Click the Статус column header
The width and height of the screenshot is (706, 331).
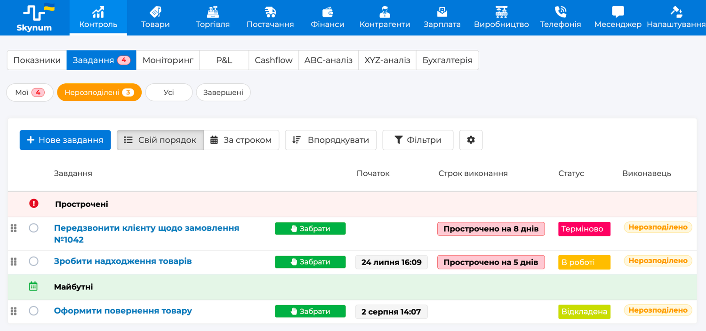(571, 173)
